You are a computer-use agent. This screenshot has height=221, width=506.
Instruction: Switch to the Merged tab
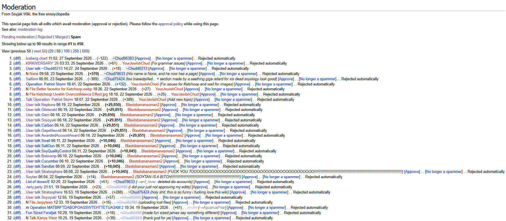coord(61,37)
